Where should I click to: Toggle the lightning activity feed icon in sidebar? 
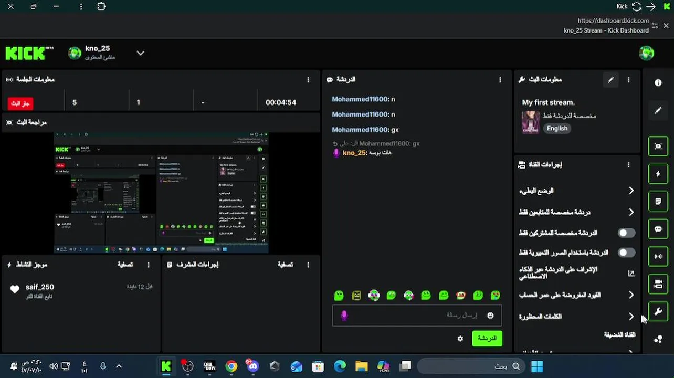pos(658,174)
